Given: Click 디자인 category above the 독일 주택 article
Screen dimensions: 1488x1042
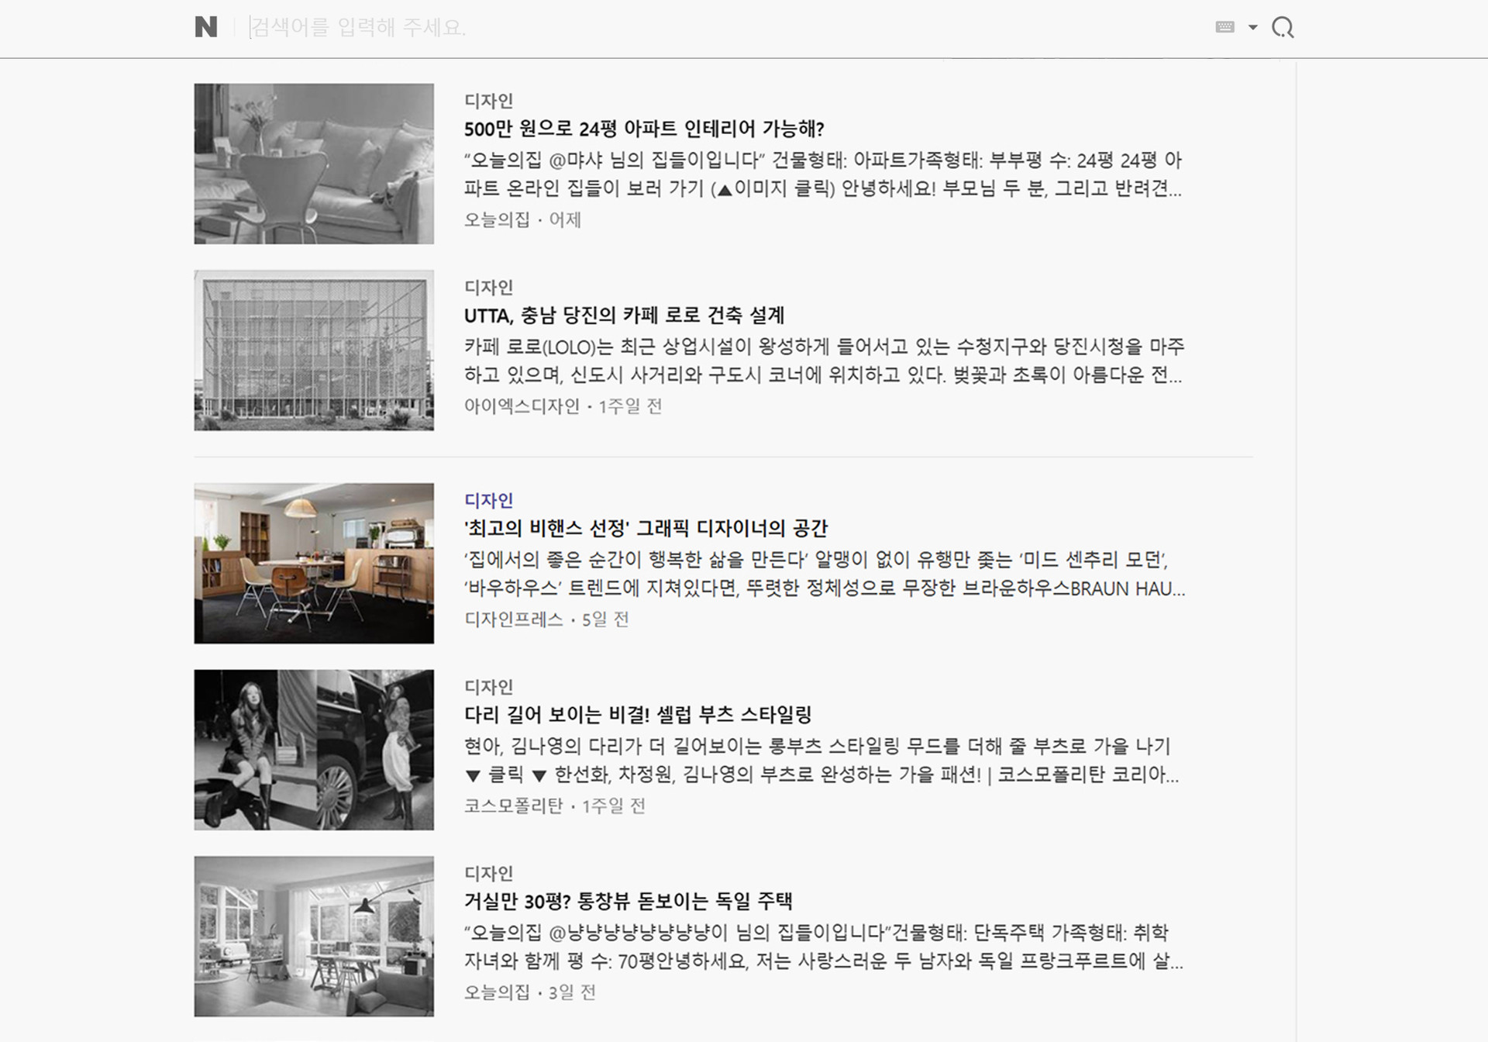Looking at the screenshot, I should [x=488, y=874].
